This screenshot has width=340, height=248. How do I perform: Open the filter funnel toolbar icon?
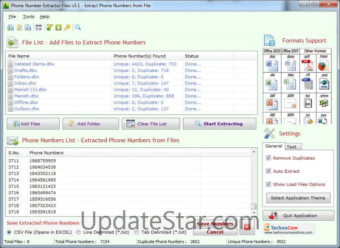[x=49, y=27]
